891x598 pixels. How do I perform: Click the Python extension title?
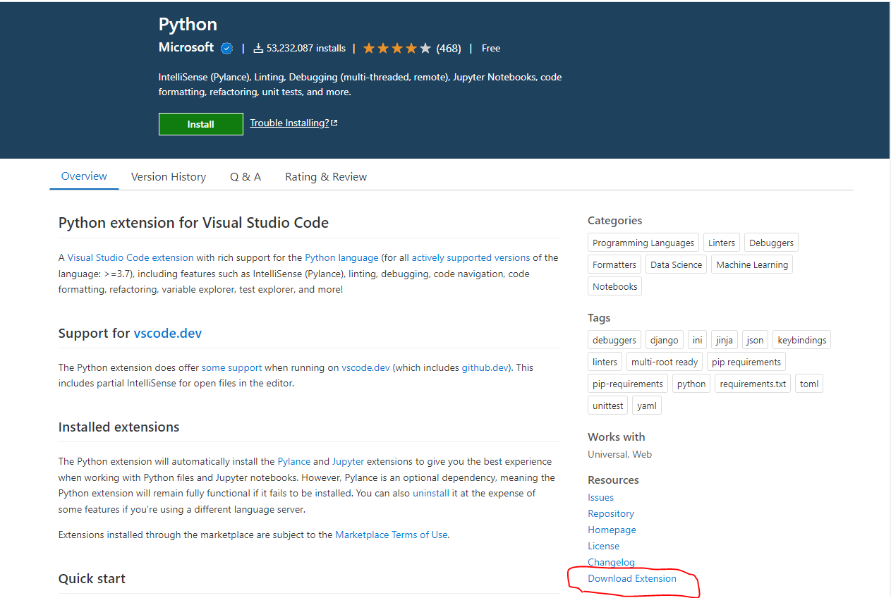click(188, 24)
